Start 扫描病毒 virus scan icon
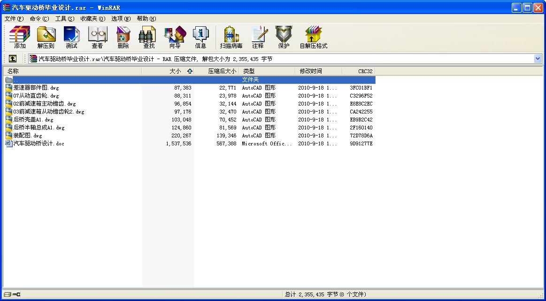The width and height of the screenshot is (546, 301). [x=231, y=38]
